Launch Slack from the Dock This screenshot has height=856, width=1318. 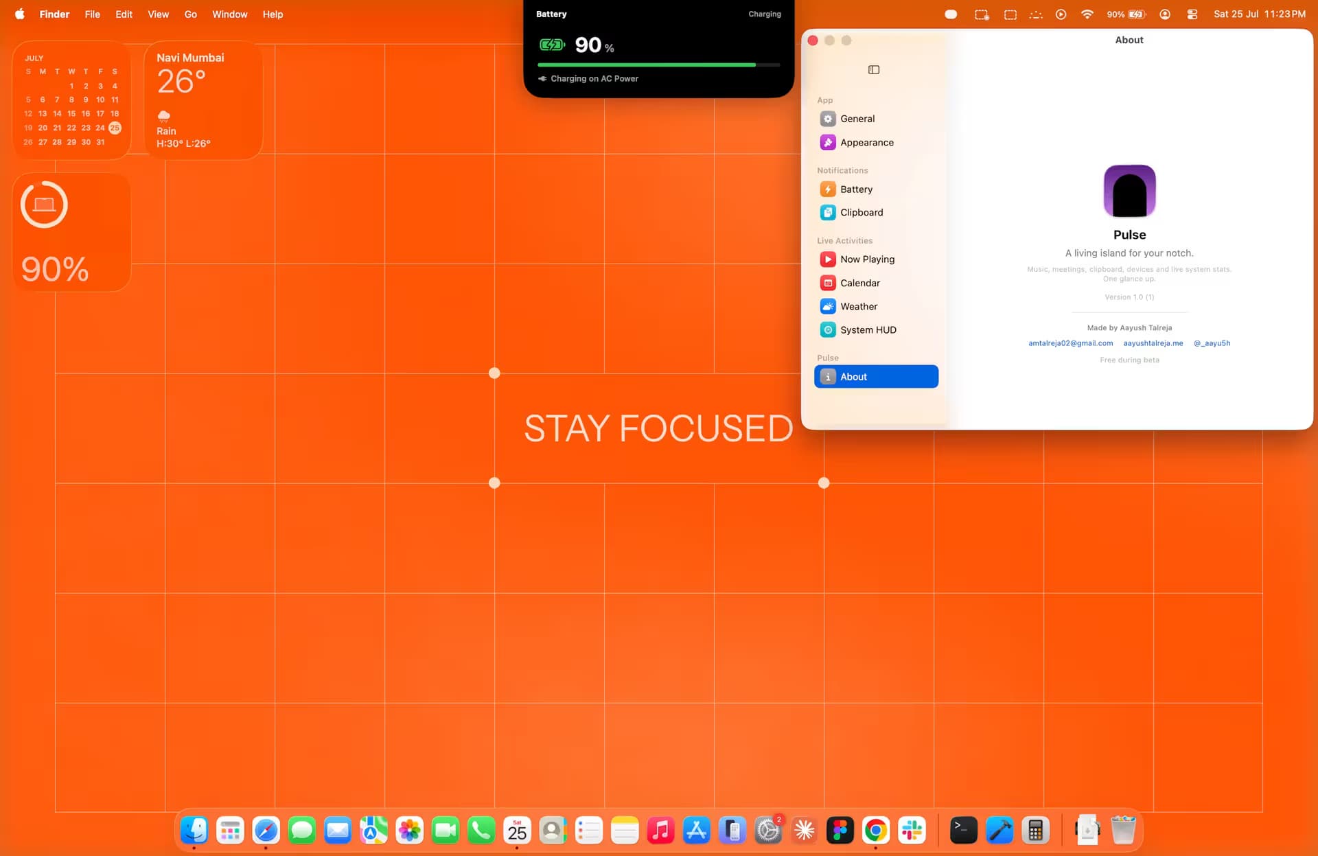click(912, 831)
